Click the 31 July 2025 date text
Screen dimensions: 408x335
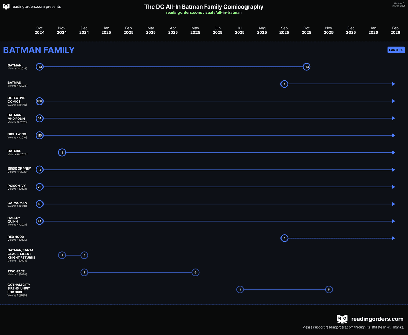click(x=398, y=6)
